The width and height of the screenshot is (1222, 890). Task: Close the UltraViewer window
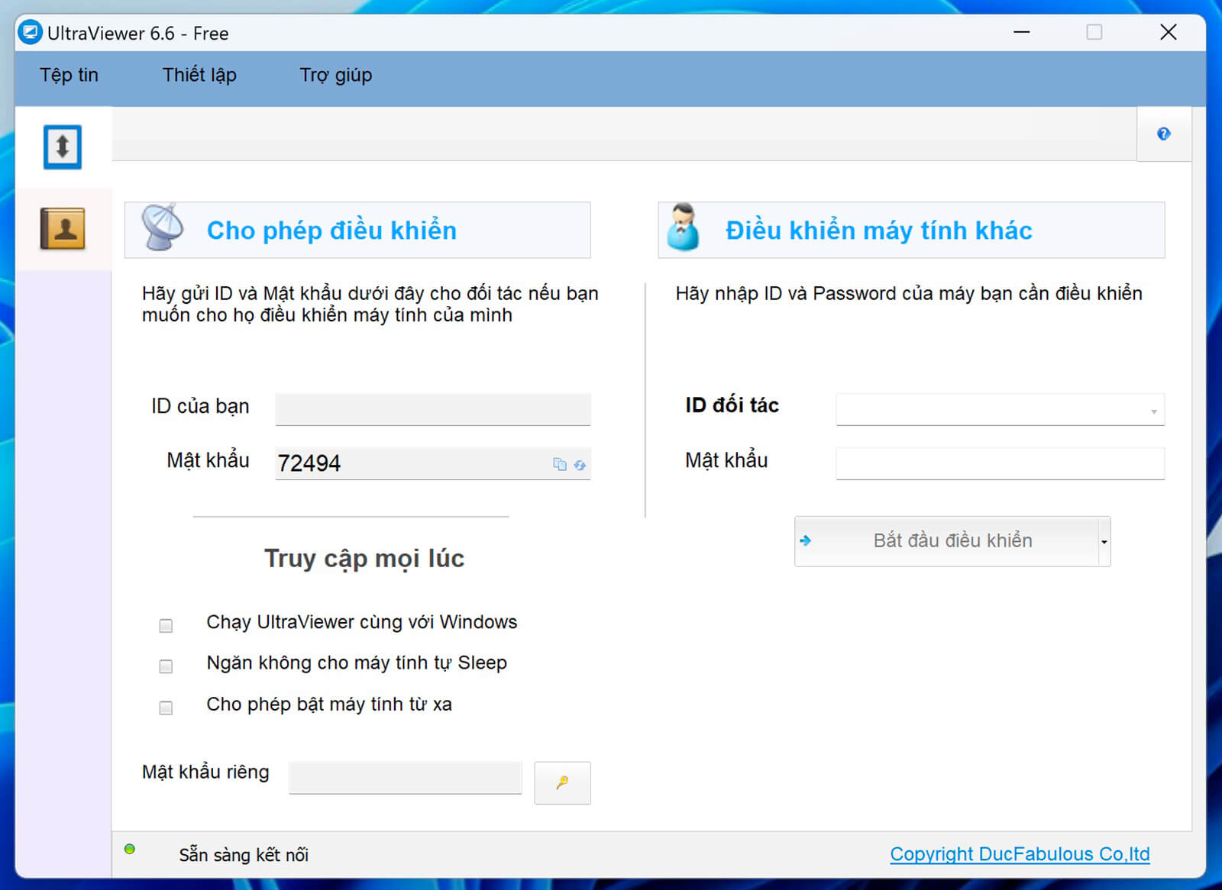click(x=1168, y=32)
